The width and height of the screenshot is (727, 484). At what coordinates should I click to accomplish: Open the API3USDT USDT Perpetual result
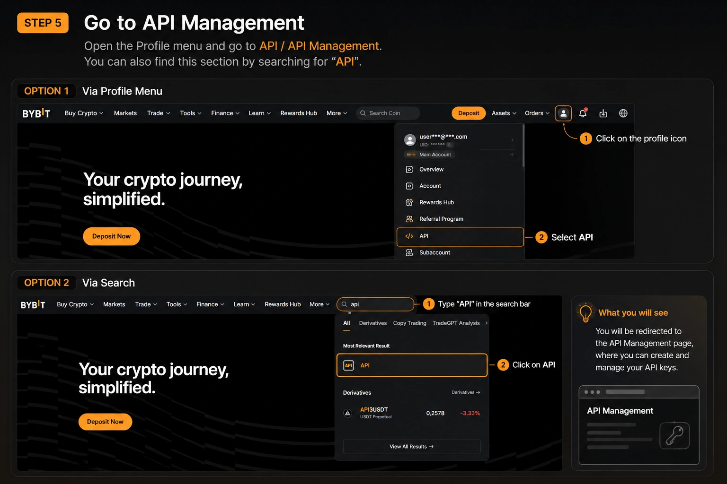[412, 413]
